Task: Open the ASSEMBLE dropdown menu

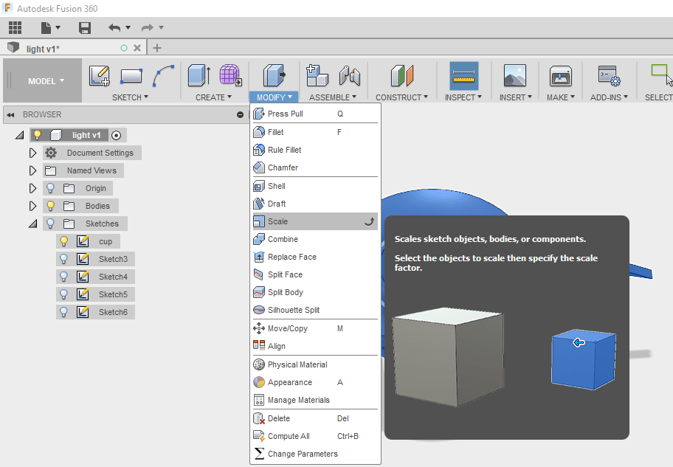Action: 333,97
